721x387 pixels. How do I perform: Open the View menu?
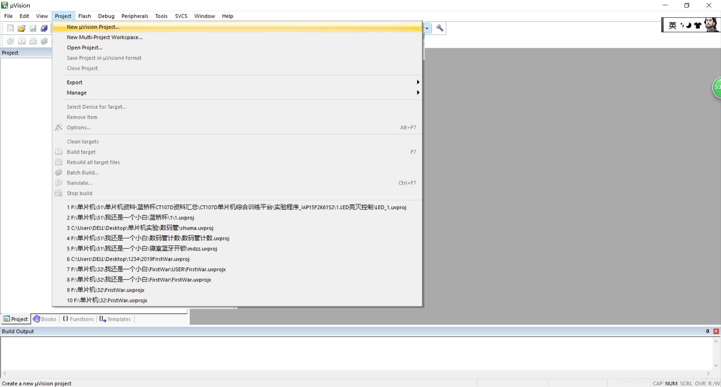pos(42,16)
